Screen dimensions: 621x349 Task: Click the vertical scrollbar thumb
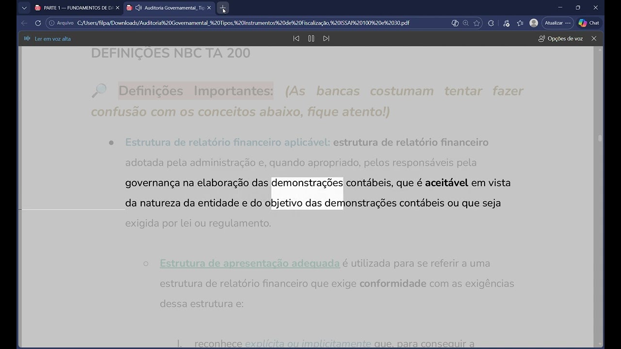(600, 138)
